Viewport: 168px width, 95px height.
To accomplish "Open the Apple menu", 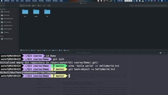I will (2, 1).
